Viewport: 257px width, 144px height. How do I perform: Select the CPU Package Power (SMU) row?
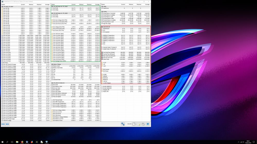pos(76,61)
